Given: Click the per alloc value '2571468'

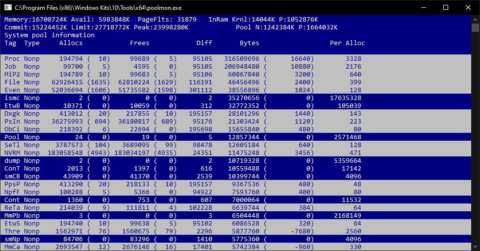Looking at the screenshot, I should pos(348,137).
